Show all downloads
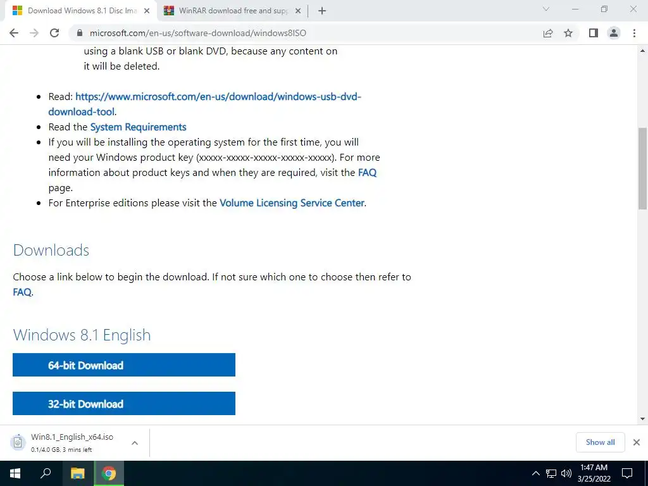The height and width of the screenshot is (486, 648). tap(600, 442)
